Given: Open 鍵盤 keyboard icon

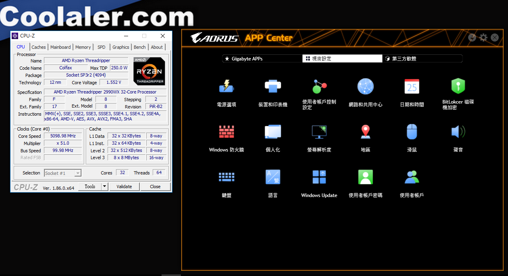Looking at the screenshot, I should [x=226, y=177].
